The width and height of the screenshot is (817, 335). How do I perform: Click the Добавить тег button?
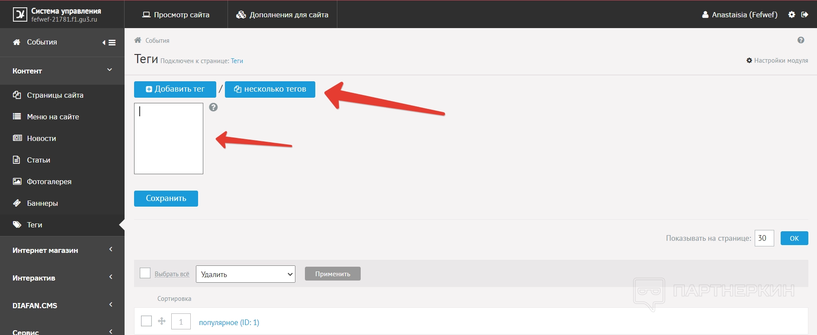click(175, 89)
